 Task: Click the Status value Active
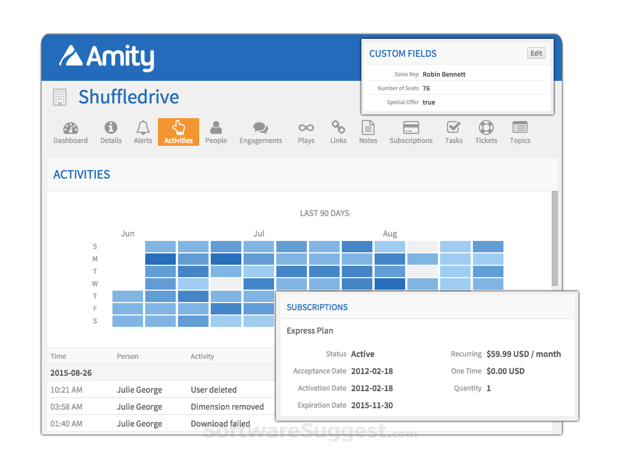[363, 354]
